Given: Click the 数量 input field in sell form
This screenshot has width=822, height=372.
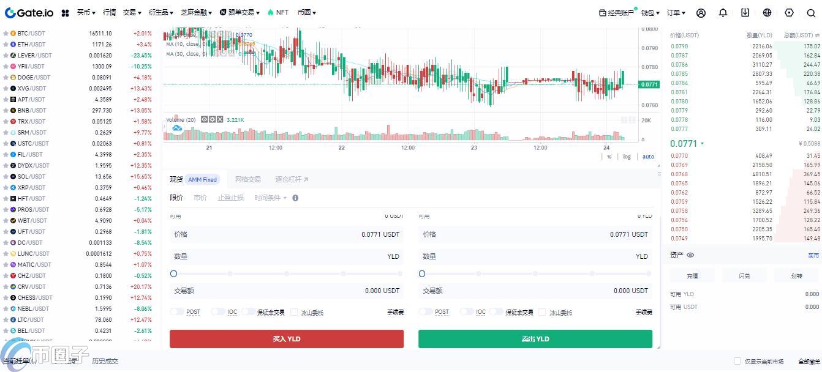Looking at the screenshot, I should point(535,256).
